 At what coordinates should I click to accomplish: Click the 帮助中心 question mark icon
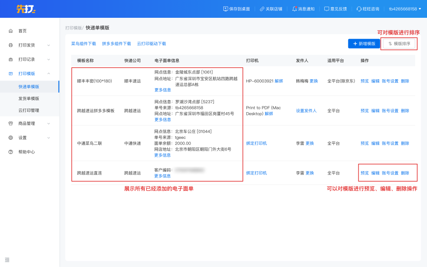(x=11, y=152)
